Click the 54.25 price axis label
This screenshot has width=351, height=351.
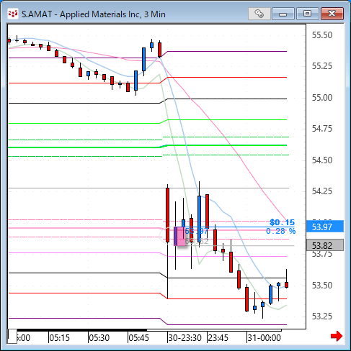322,191
